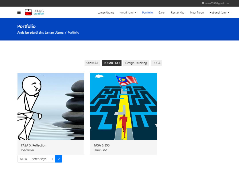
Task: Open Laman Utama in navigation bar
Action: 106,13
